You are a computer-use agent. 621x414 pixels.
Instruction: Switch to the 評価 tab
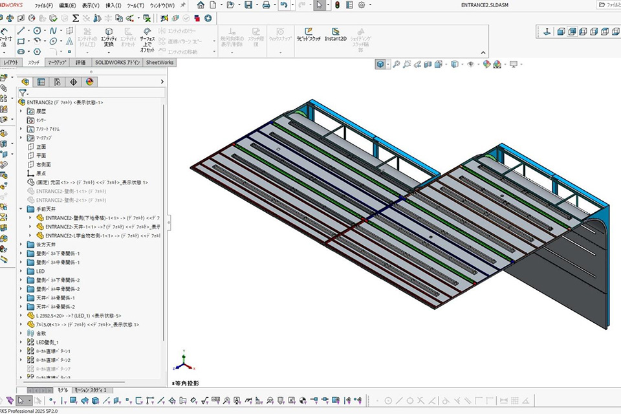pyautogui.click(x=80, y=63)
